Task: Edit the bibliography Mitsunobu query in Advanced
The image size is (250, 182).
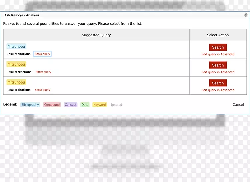Action: [218, 54]
